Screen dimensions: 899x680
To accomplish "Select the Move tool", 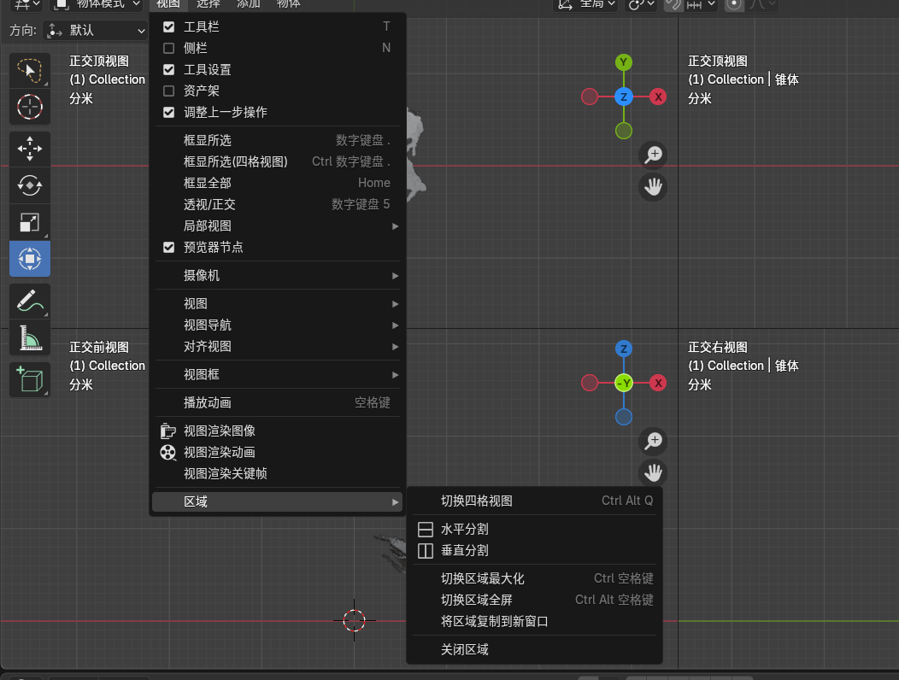I will pos(30,149).
